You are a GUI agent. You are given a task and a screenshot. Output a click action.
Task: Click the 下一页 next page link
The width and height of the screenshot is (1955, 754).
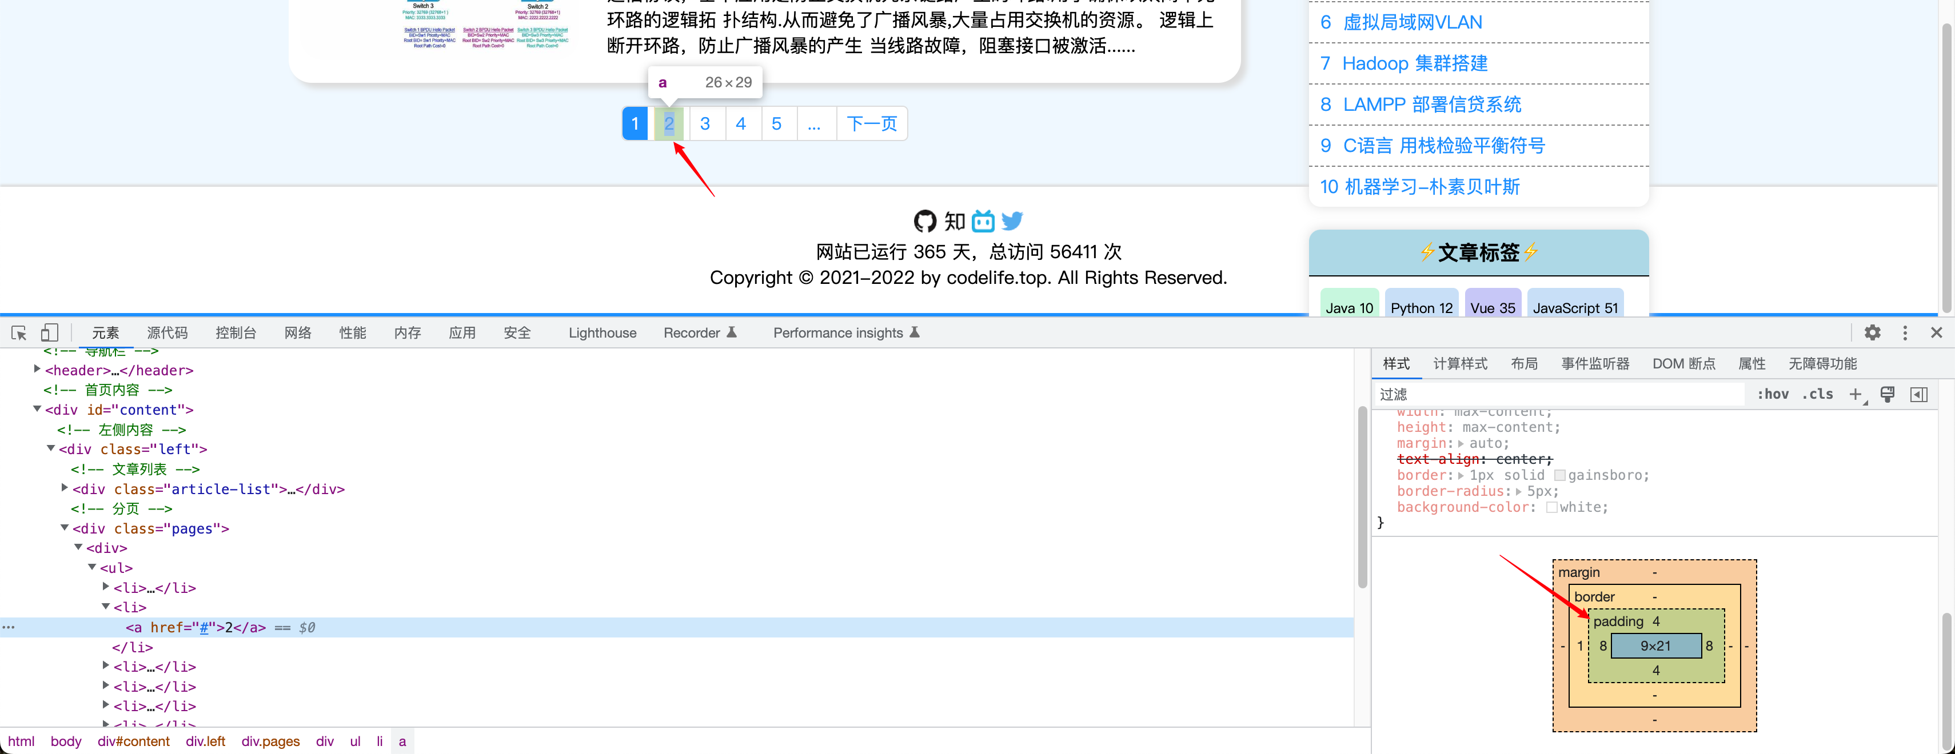tap(871, 123)
